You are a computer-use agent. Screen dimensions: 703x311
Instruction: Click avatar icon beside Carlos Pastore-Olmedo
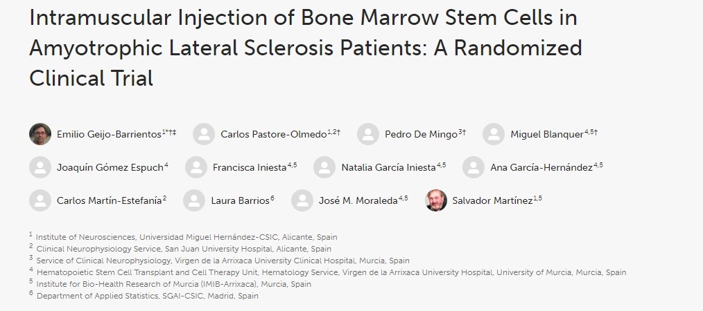[x=204, y=134]
